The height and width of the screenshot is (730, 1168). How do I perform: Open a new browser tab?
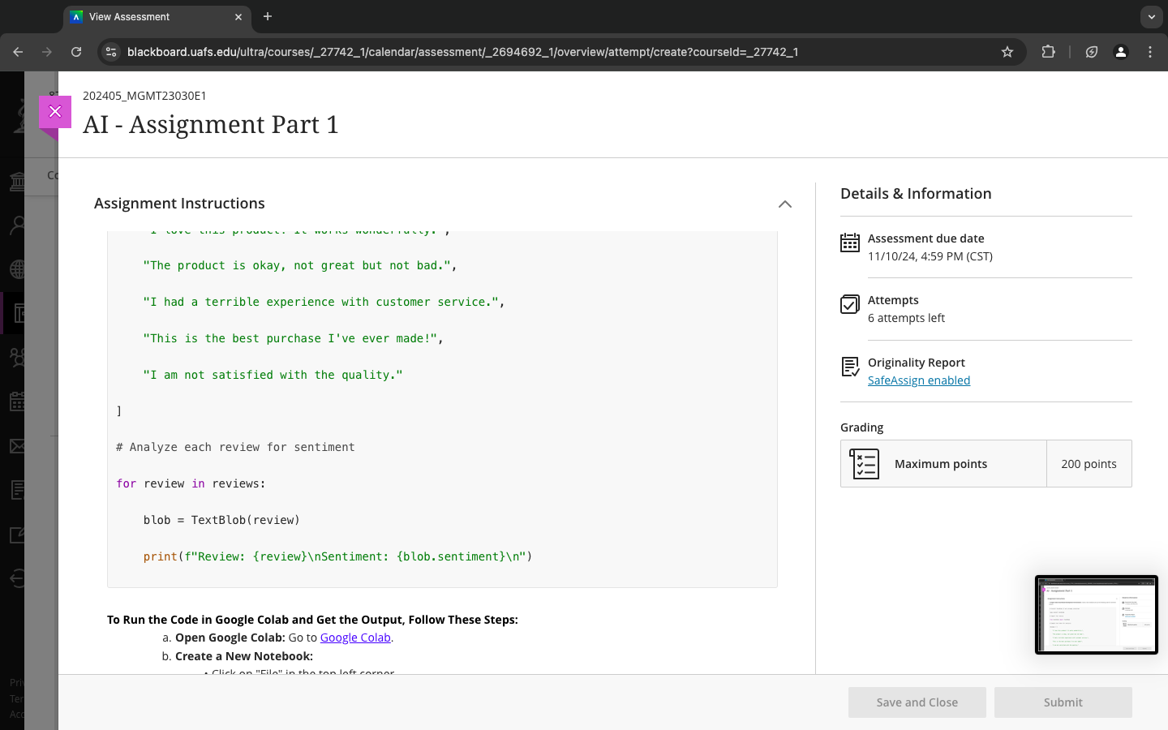point(268,16)
